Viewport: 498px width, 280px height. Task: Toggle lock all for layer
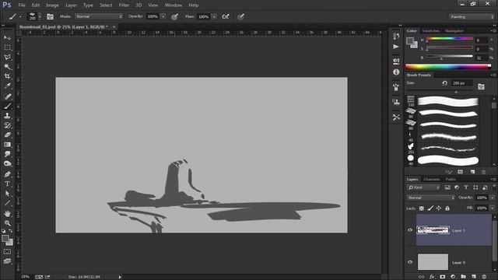pyautogui.click(x=447, y=208)
